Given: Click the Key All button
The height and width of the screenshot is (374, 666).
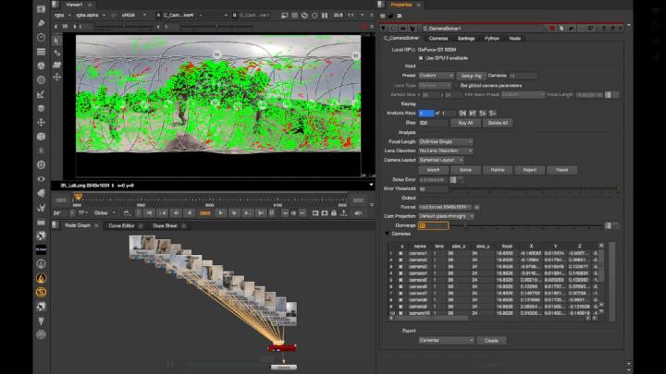Looking at the screenshot, I should point(465,122).
